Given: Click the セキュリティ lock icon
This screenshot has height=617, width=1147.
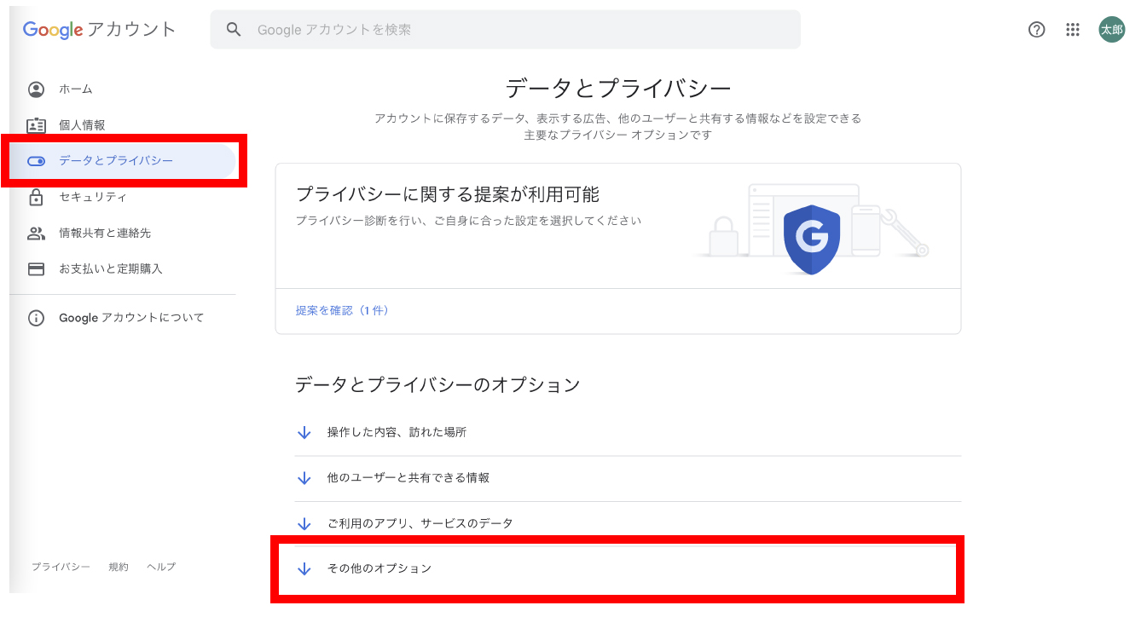Looking at the screenshot, I should point(36,197).
